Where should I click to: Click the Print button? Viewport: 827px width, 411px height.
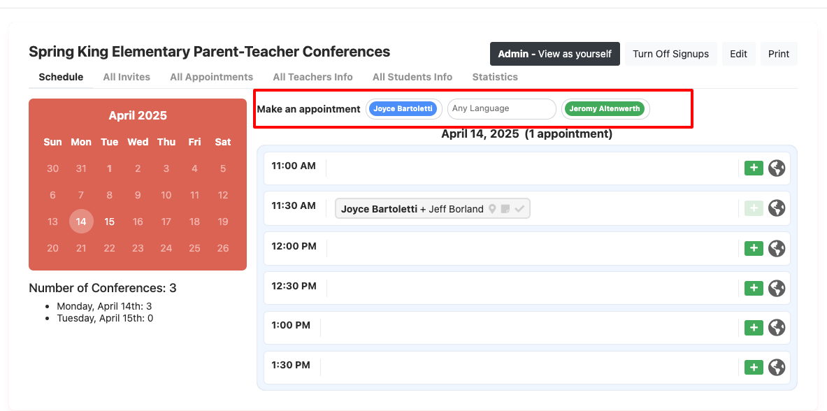pyautogui.click(x=778, y=53)
